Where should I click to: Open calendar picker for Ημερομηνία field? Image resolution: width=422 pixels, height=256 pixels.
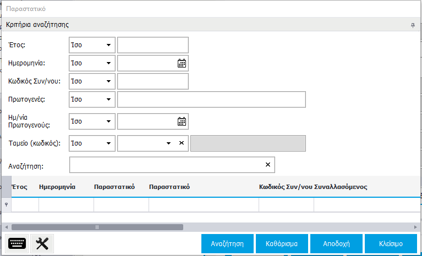point(182,63)
